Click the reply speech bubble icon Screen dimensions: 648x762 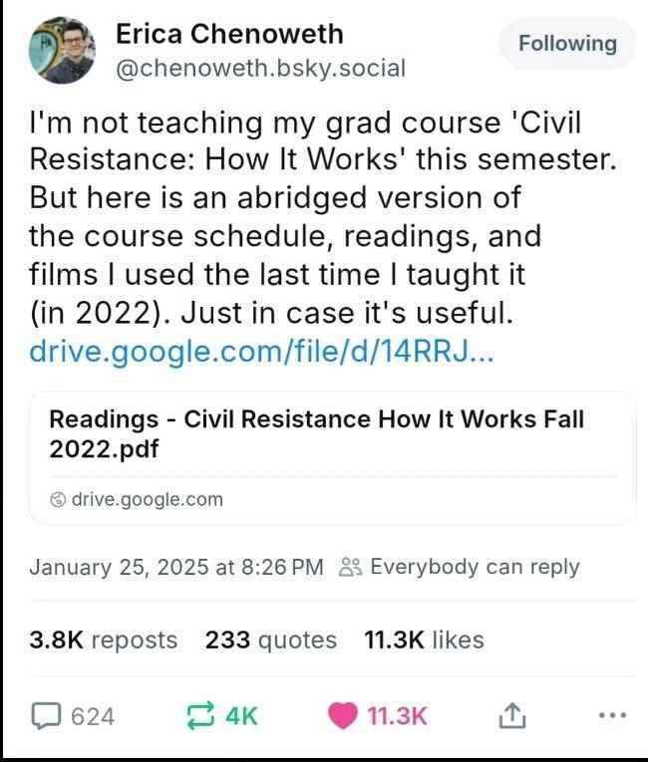tap(45, 715)
